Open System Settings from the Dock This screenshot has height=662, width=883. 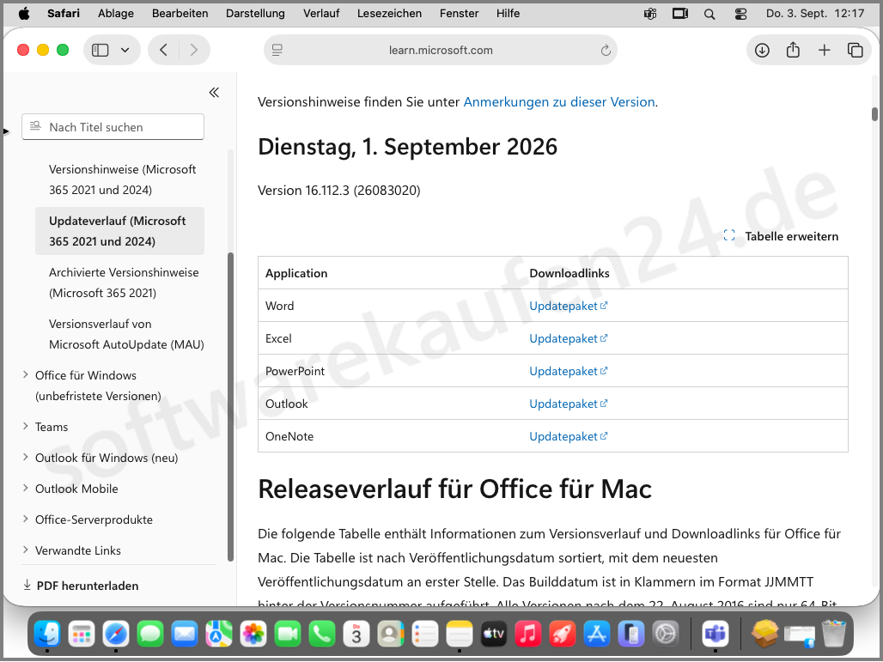pos(666,635)
